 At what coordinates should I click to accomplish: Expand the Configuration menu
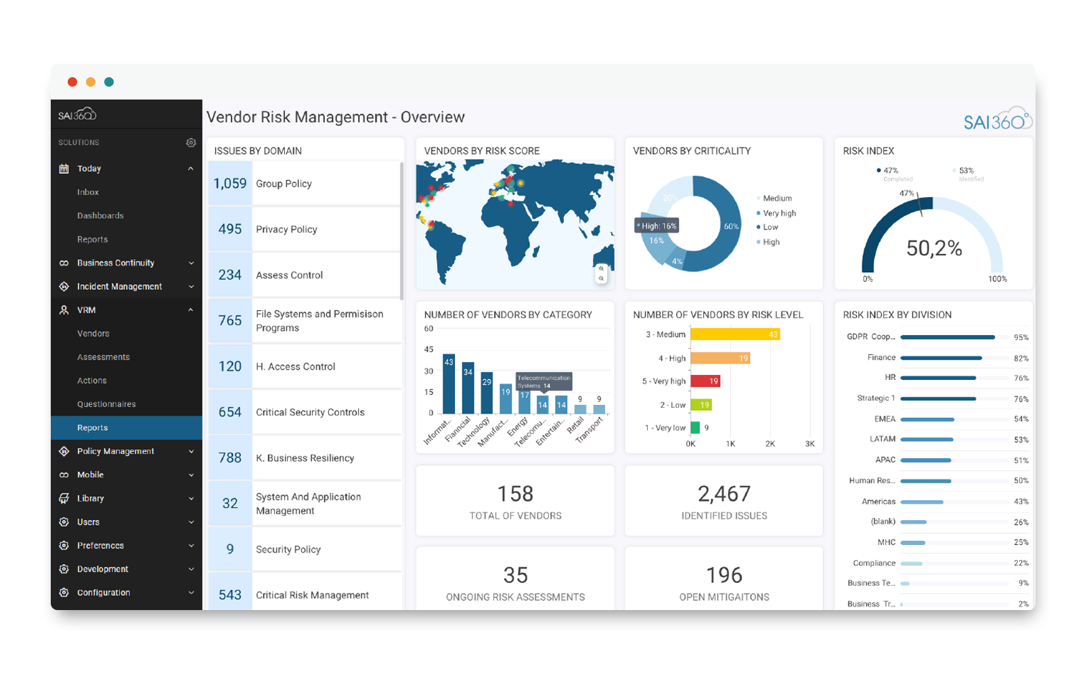(x=190, y=592)
